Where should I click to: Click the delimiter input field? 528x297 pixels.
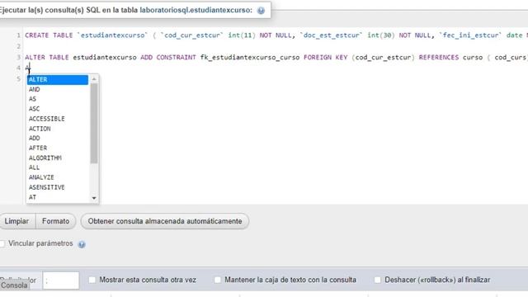coord(61,280)
